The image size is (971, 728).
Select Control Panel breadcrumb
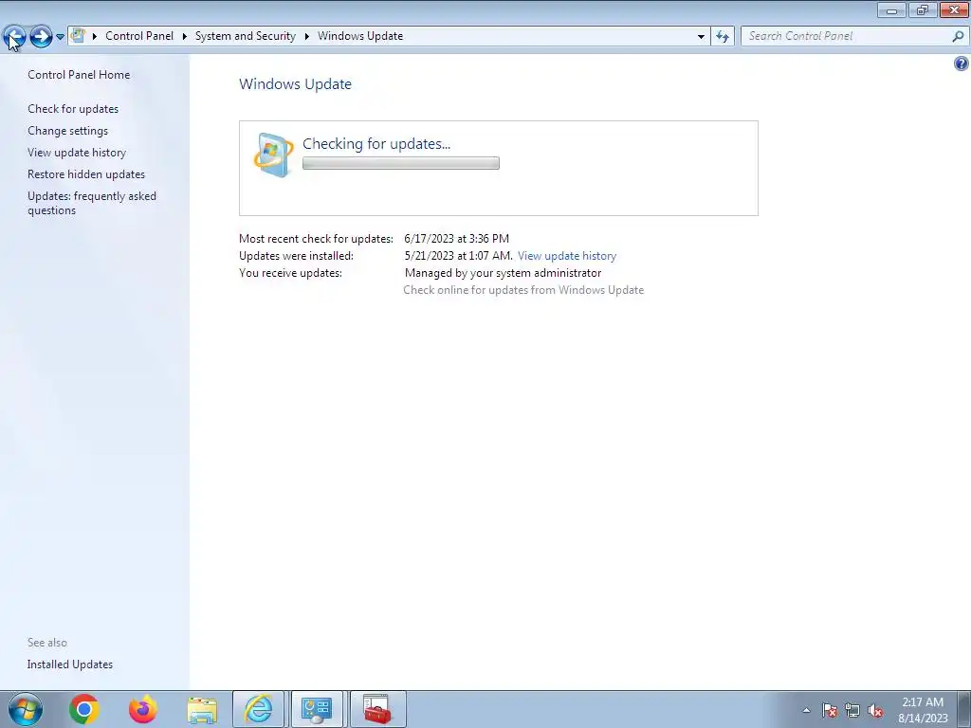pos(139,36)
